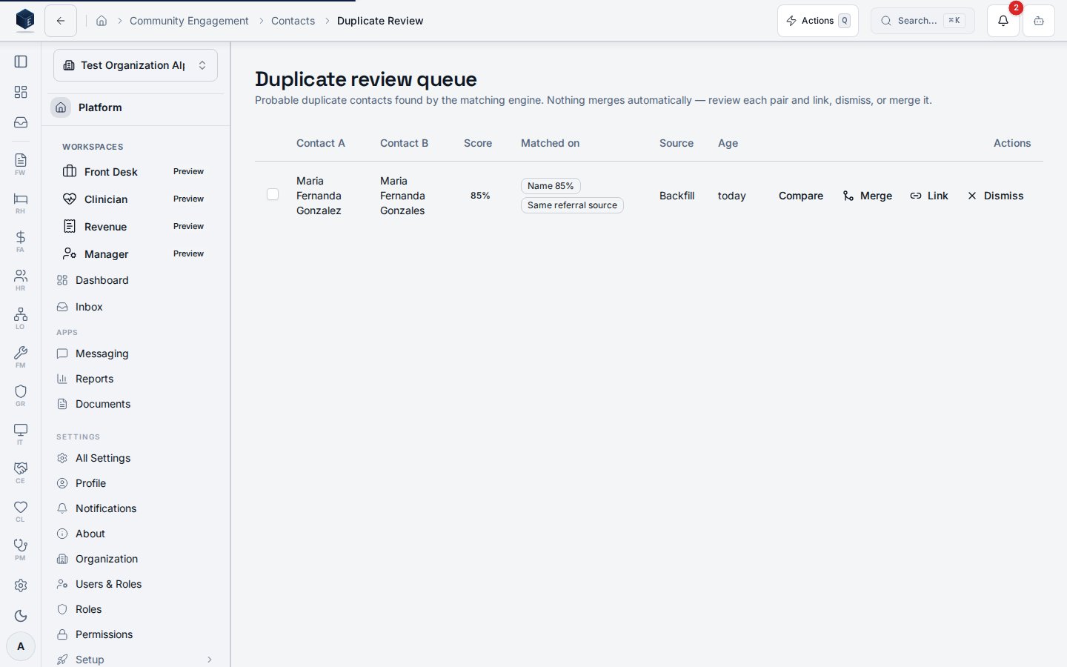Open the FM wrench module icon
This screenshot has height=667, width=1067.
point(21,356)
